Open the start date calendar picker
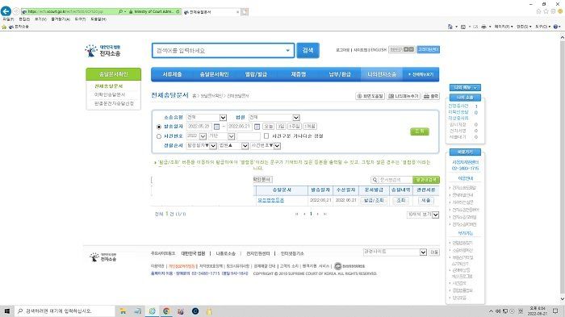 (216, 127)
